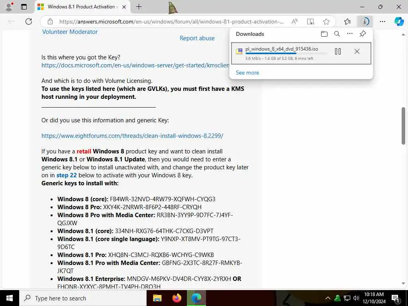Image resolution: width=408 pixels, height=306 pixels.
Task: Show hidden tray icons chevron
Action: tap(328, 298)
